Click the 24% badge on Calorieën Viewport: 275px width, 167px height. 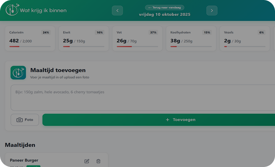[46, 32]
